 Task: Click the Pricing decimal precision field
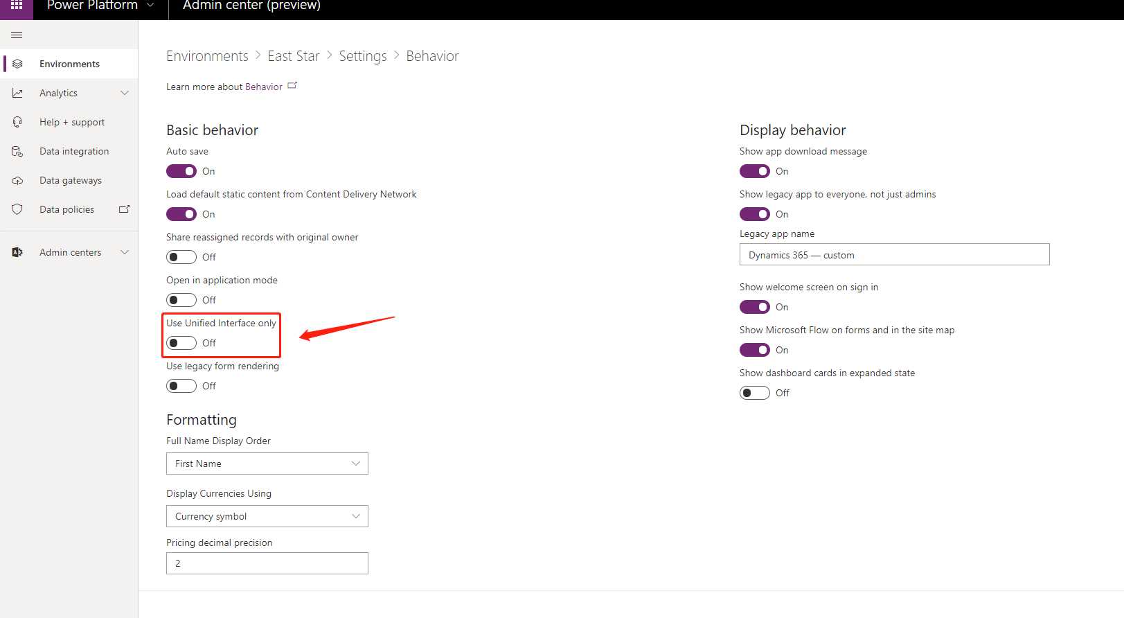pos(267,563)
